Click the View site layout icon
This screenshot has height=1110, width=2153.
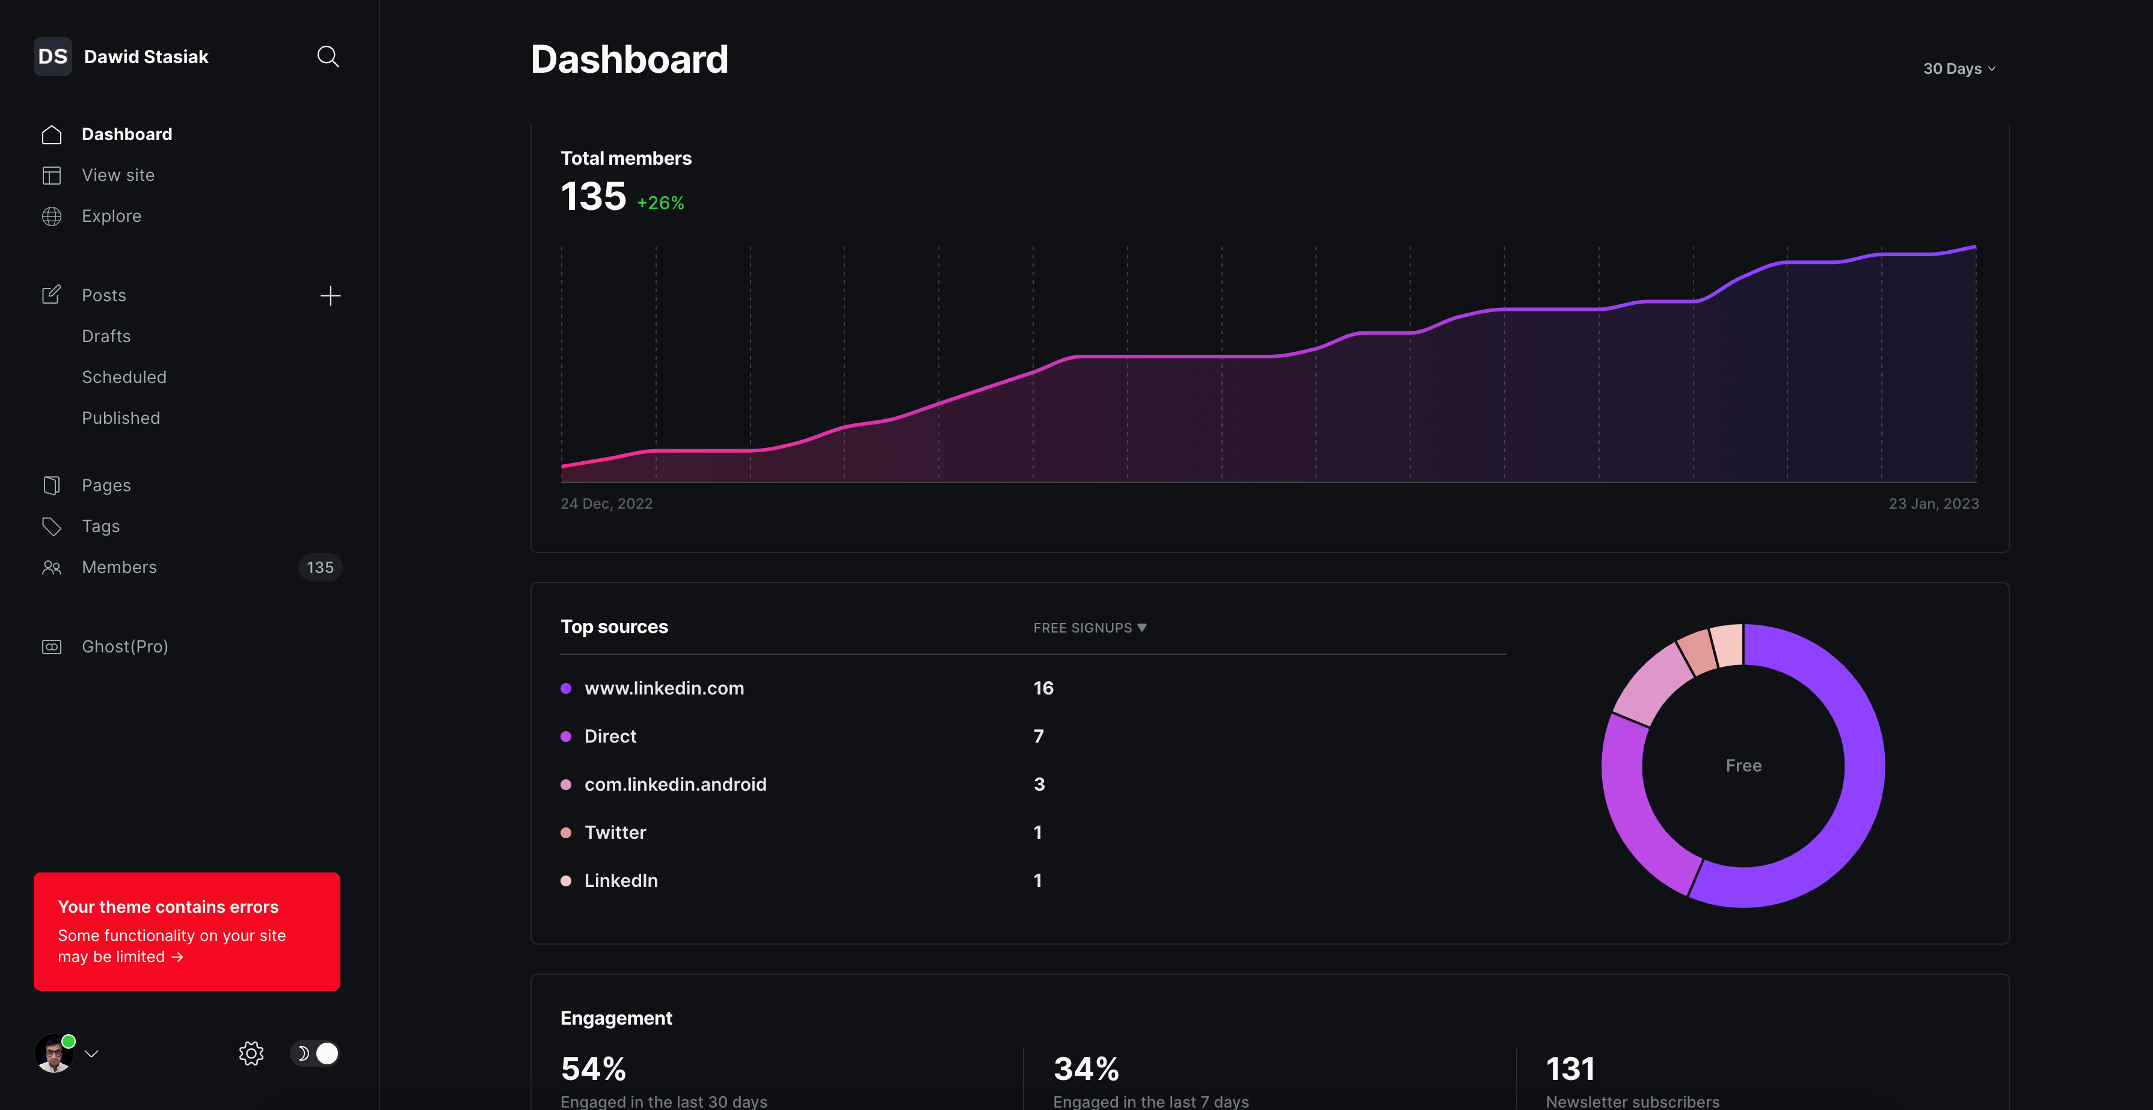pos(52,176)
